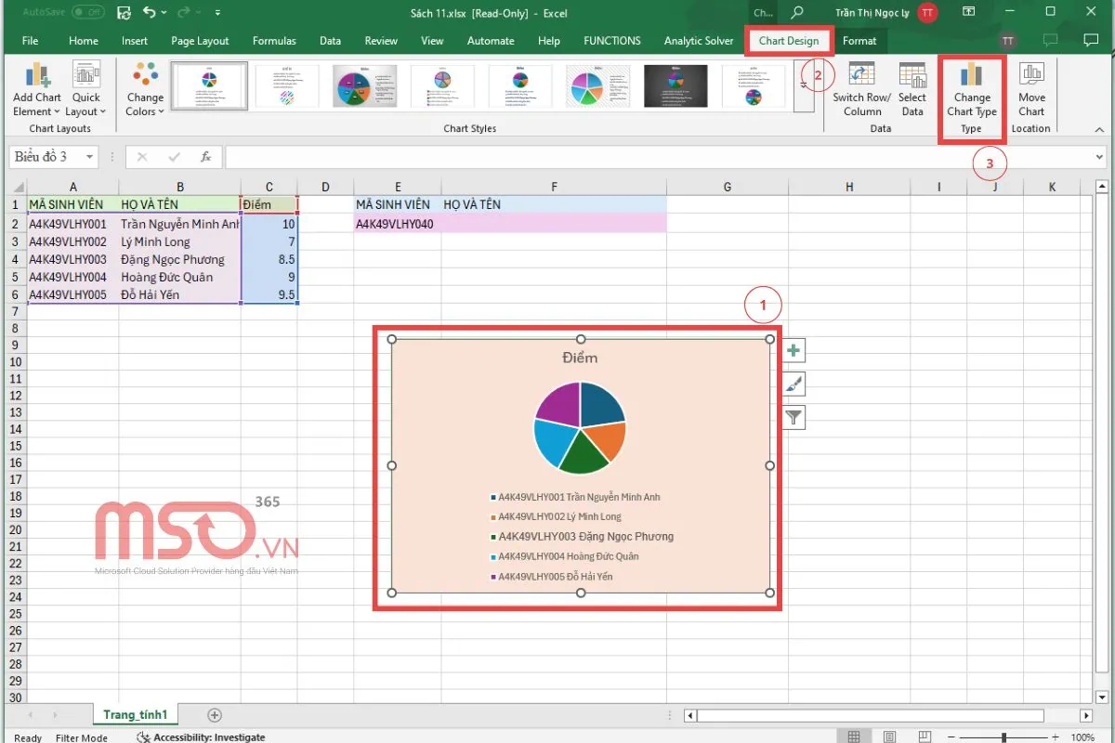Click the Save icon in Quick Access Toolbar

click(x=123, y=12)
